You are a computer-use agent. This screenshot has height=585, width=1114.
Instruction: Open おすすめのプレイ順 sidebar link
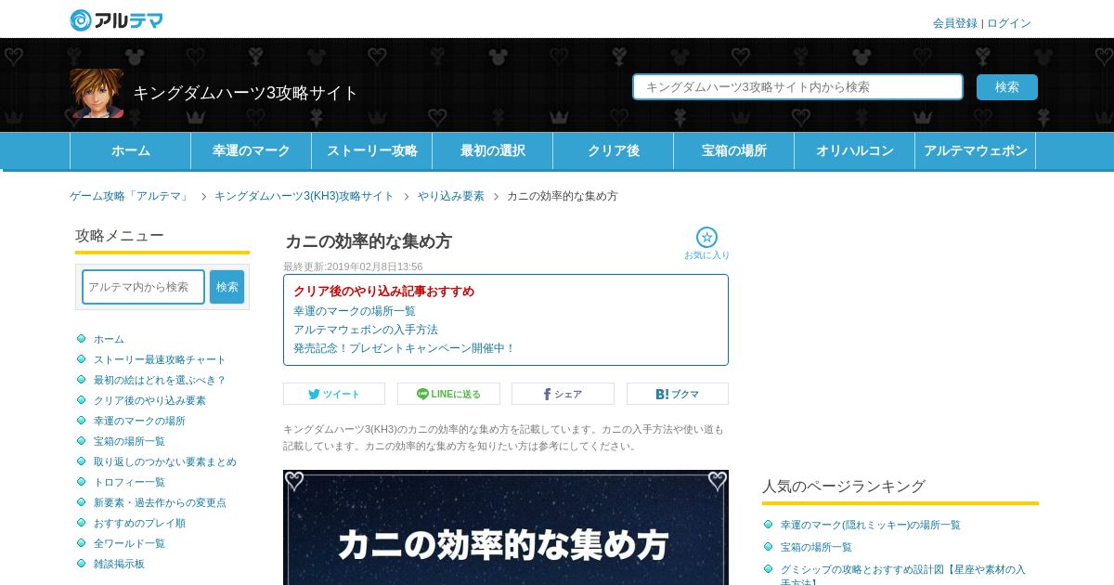pyautogui.click(x=139, y=523)
